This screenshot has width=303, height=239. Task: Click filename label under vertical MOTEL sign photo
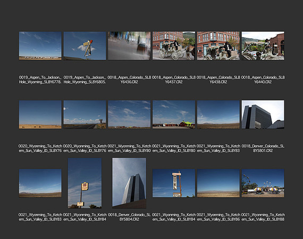click(x=174, y=217)
